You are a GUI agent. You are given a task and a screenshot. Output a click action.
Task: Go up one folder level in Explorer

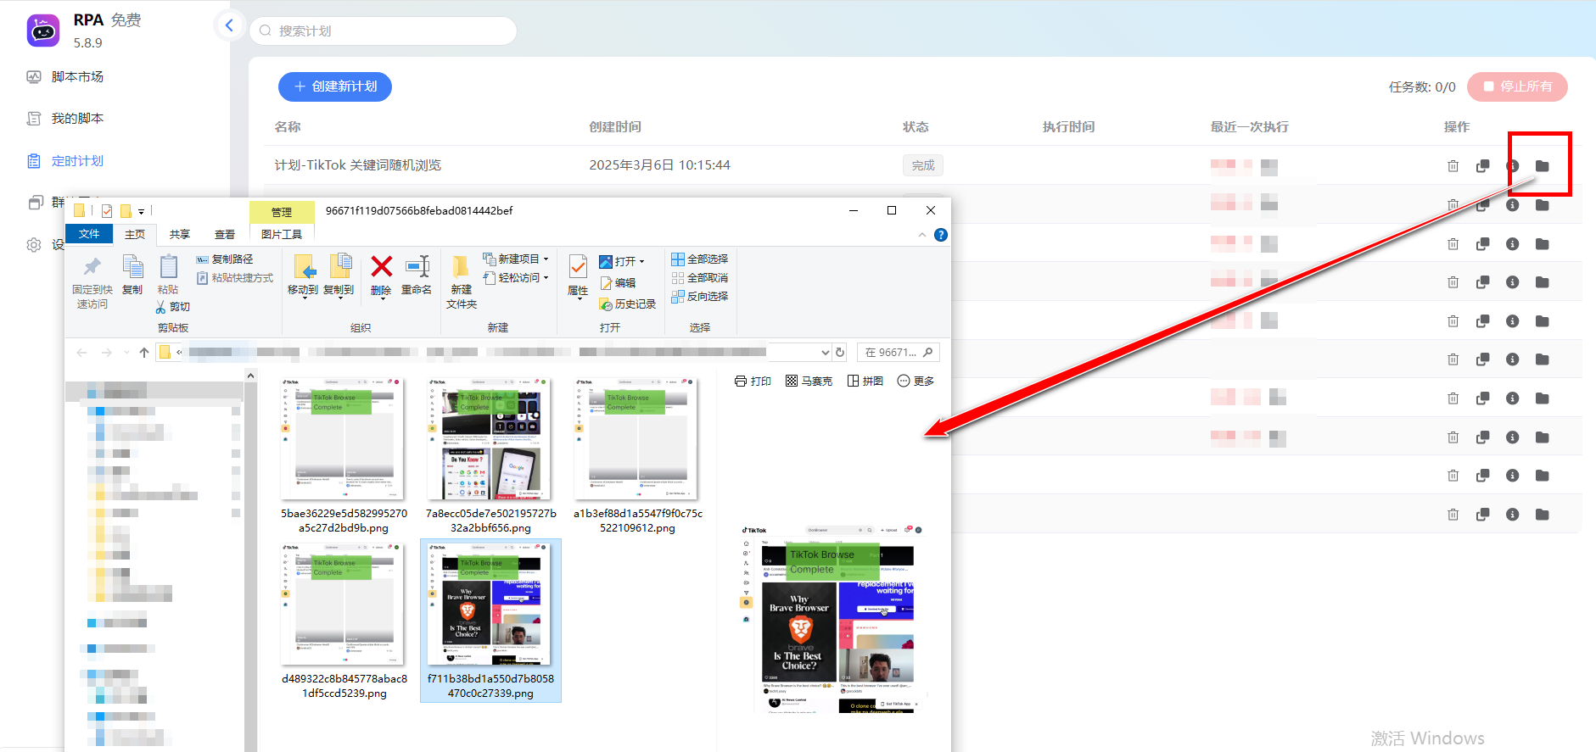pos(144,353)
